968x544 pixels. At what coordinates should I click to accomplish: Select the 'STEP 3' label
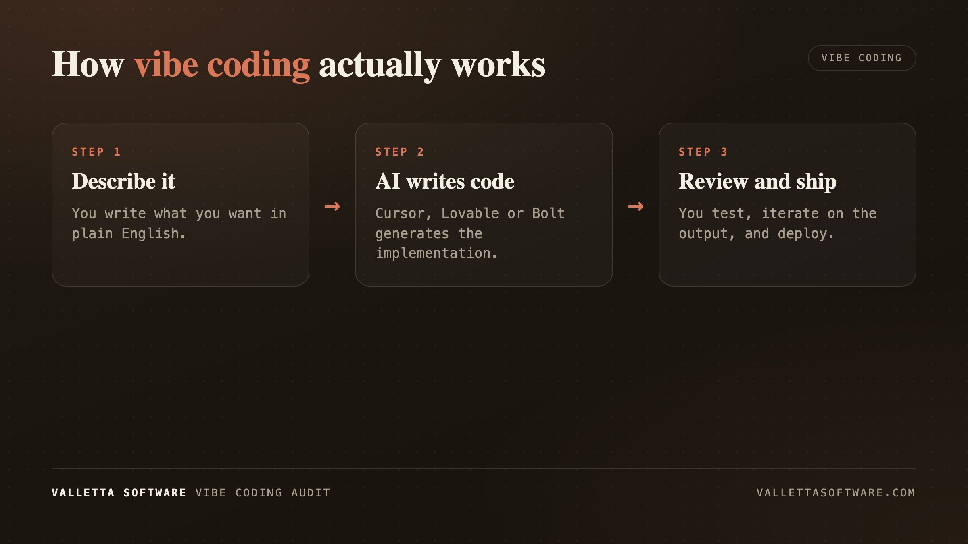[703, 152]
